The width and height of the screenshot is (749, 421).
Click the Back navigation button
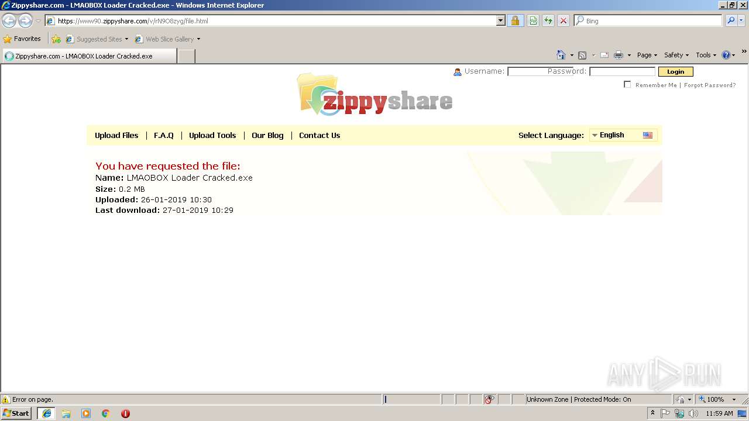tap(9, 20)
